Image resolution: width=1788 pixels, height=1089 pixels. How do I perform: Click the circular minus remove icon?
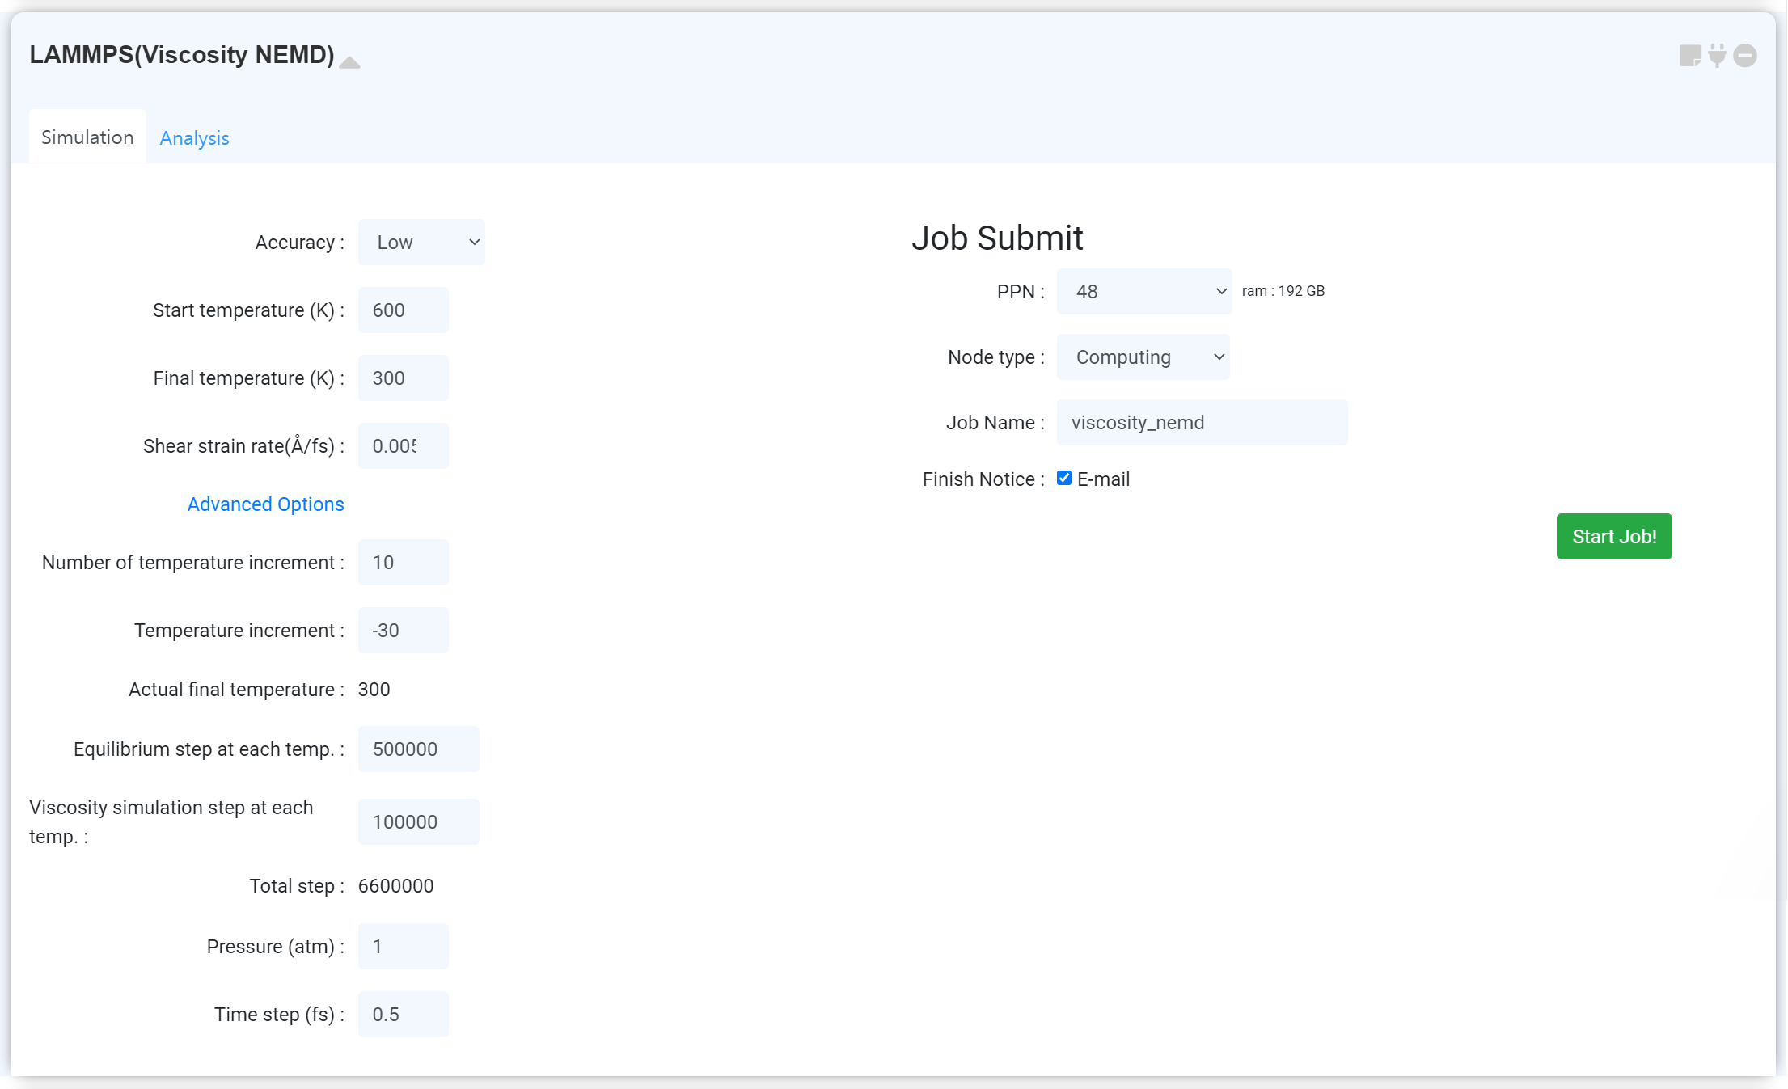point(1745,56)
